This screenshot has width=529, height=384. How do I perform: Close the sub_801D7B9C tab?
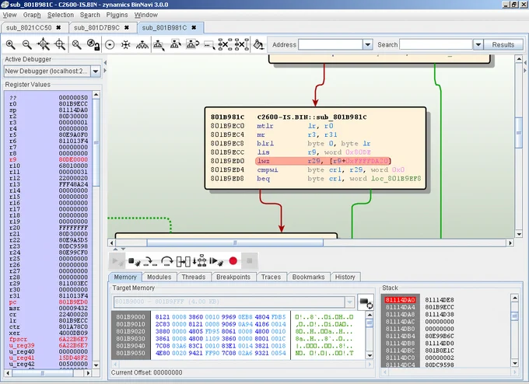tap(127, 28)
